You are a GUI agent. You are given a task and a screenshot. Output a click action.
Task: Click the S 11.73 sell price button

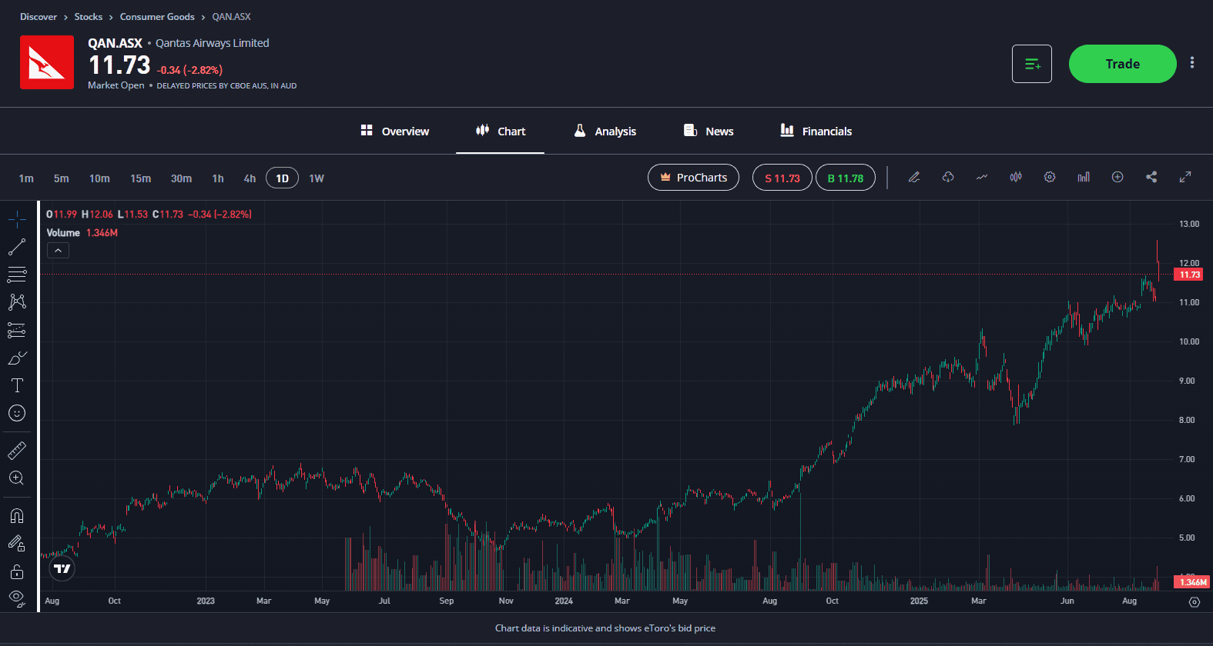click(x=782, y=178)
